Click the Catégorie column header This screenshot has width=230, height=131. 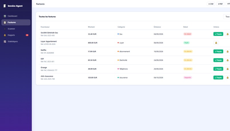tap(121, 27)
